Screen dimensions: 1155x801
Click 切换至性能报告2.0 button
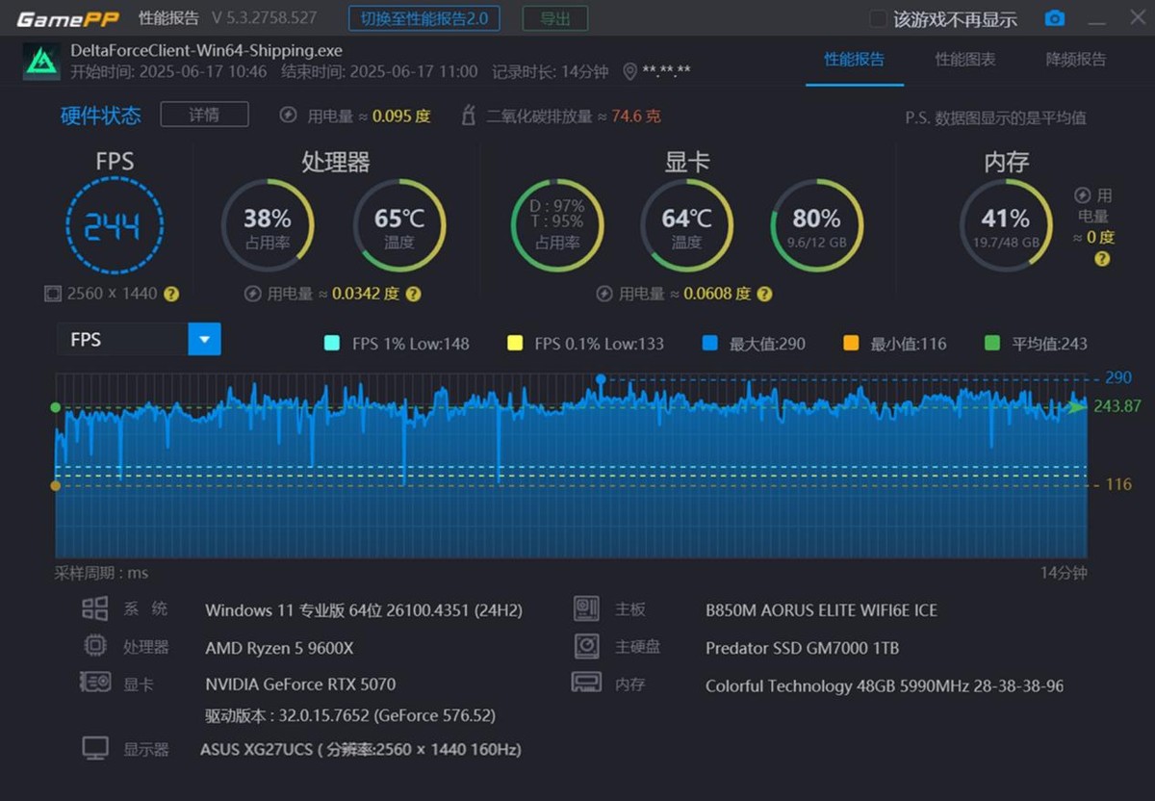tap(424, 18)
